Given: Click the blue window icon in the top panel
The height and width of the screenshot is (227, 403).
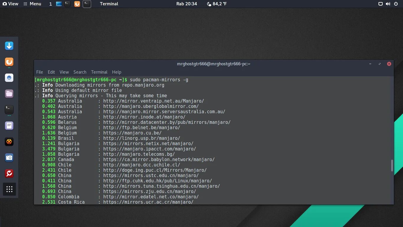Looking at the screenshot, I should point(59,4).
